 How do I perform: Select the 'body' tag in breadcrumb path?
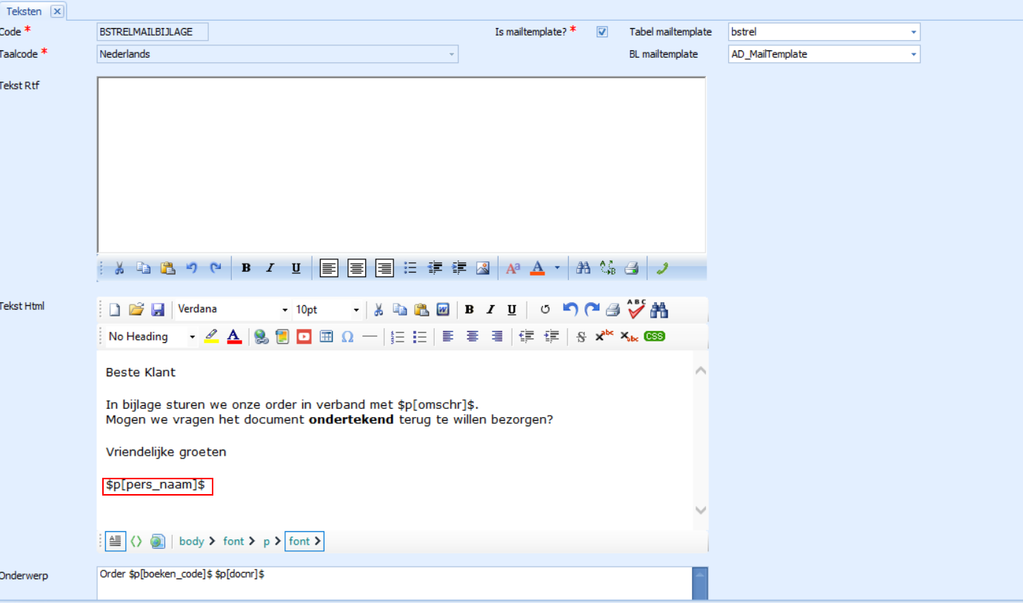pos(192,542)
